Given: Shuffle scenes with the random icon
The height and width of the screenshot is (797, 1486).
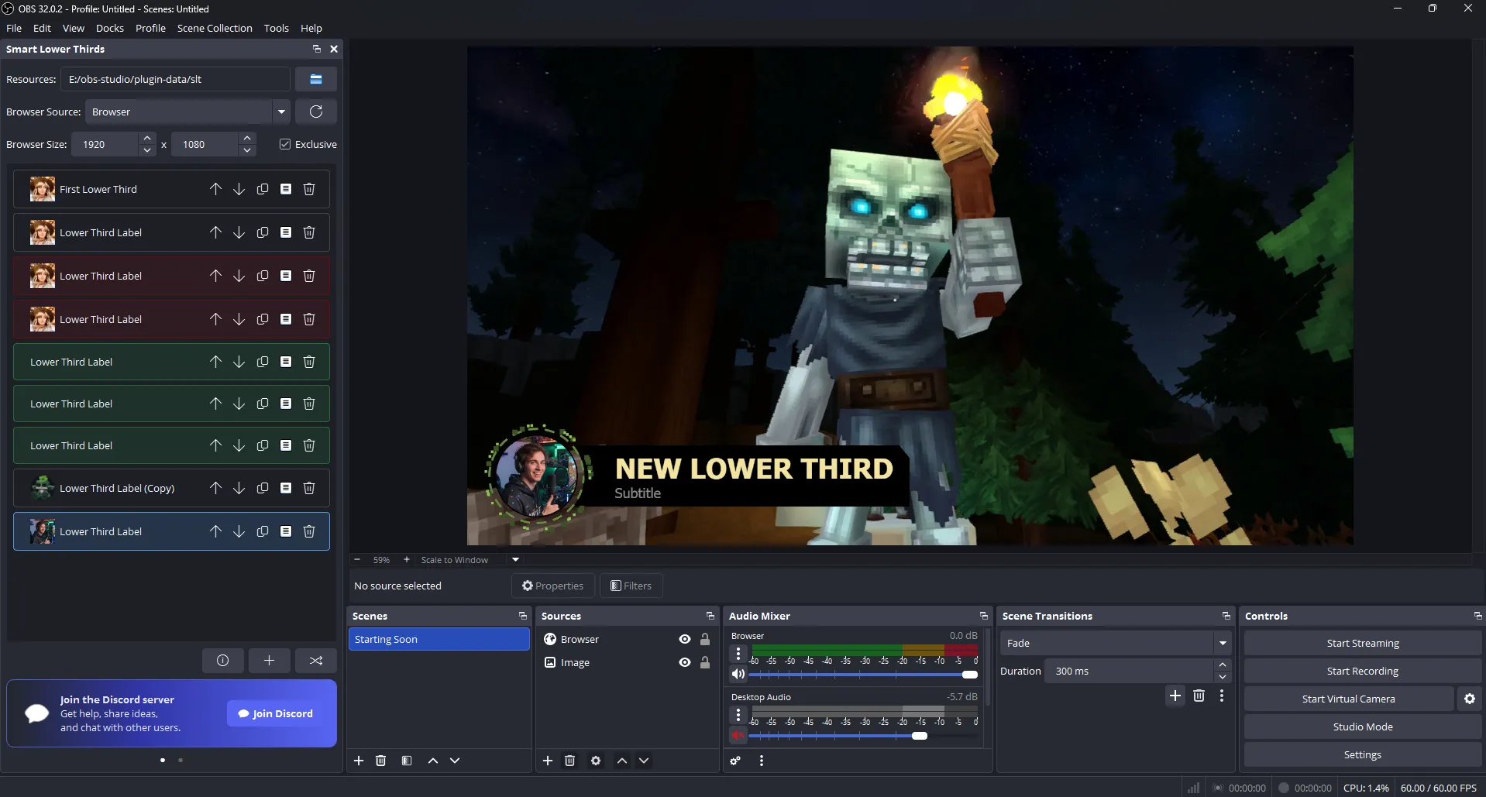Looking at the screenshot, I should click(315, 660).
